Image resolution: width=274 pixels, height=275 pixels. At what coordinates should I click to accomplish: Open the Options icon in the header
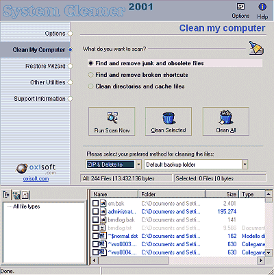240,7
